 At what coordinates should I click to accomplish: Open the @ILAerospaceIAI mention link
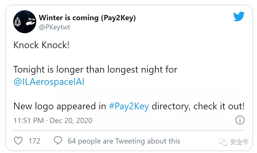click(49, 82)
